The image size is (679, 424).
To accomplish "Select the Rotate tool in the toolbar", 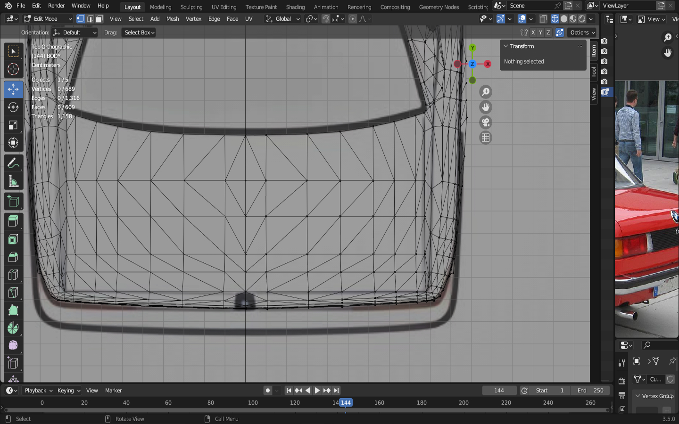I will click(x=13, y=107).
